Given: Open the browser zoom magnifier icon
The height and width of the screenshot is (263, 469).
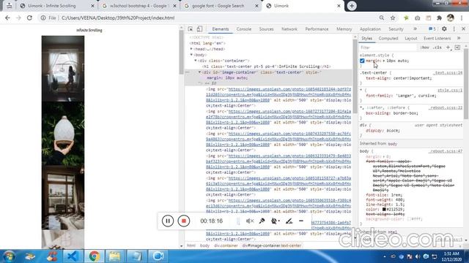Looking at the screenshot, I should pyautogui.click(x=381, y=18).
